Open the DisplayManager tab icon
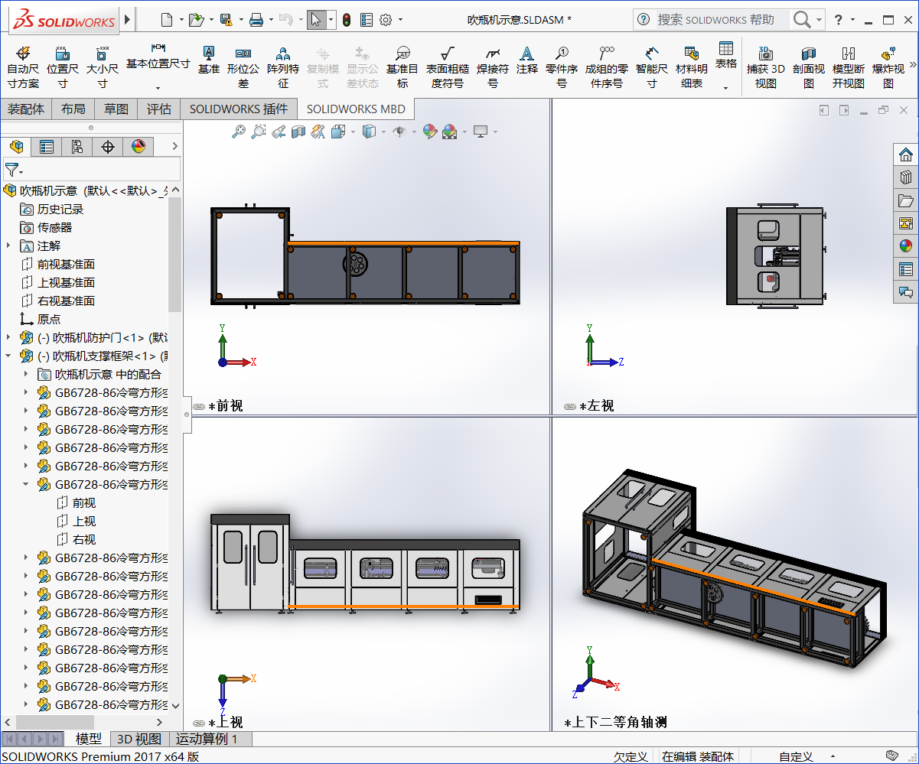919x764 pixels. tap(139, 147)
